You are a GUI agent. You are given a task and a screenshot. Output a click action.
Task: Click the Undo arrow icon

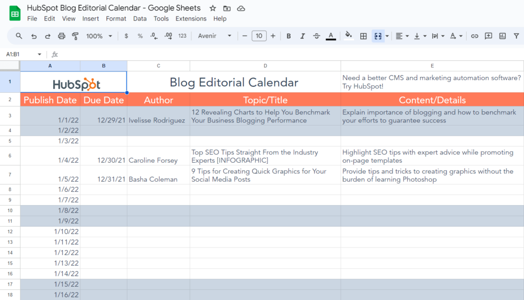(34, 36)
